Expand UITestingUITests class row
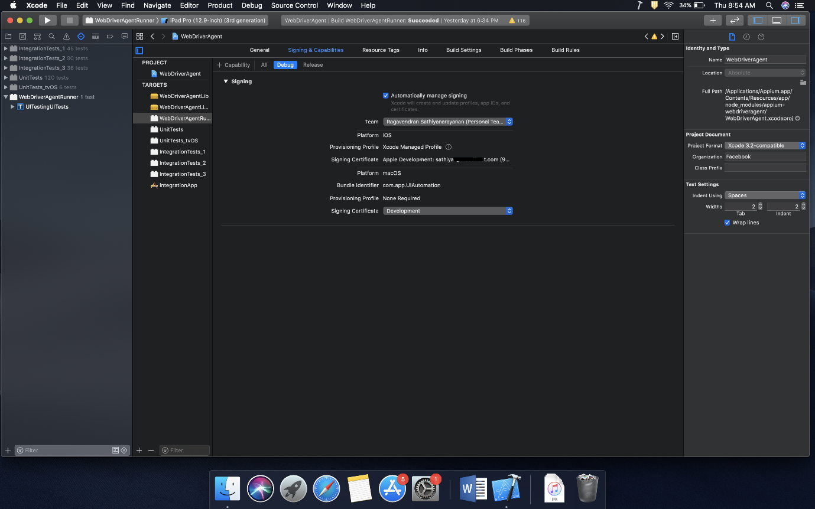 click(12, 107)
